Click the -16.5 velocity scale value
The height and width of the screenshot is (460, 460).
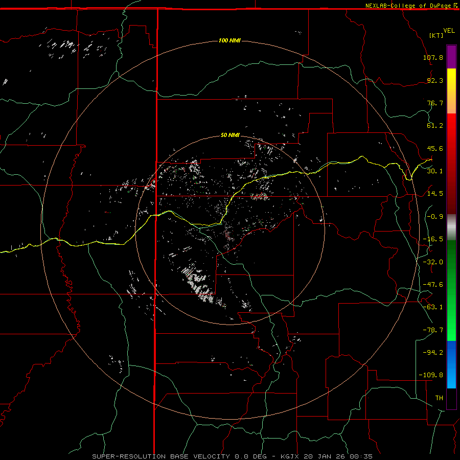pyautogui.click(x=433, y=239)
